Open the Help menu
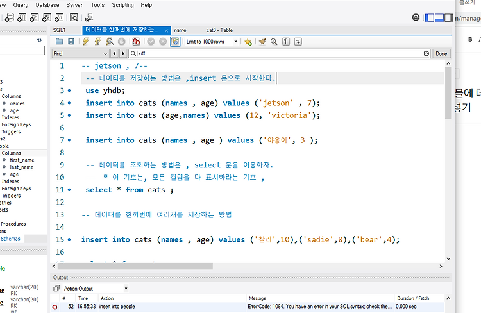This screenshot has height=313, width=481. click(146, 5)
